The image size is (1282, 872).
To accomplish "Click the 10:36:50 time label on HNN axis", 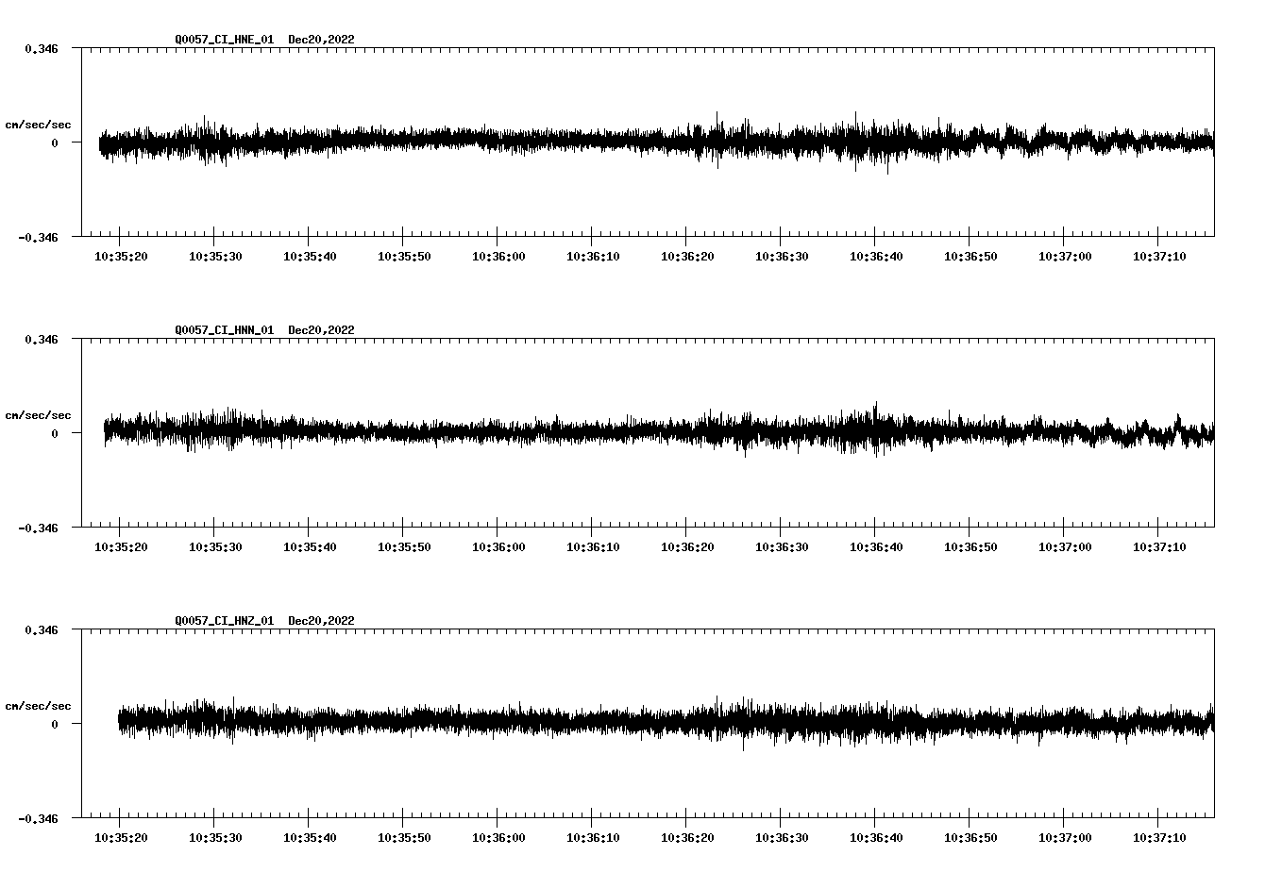I will pyautogui.click(x=970, y=547).
